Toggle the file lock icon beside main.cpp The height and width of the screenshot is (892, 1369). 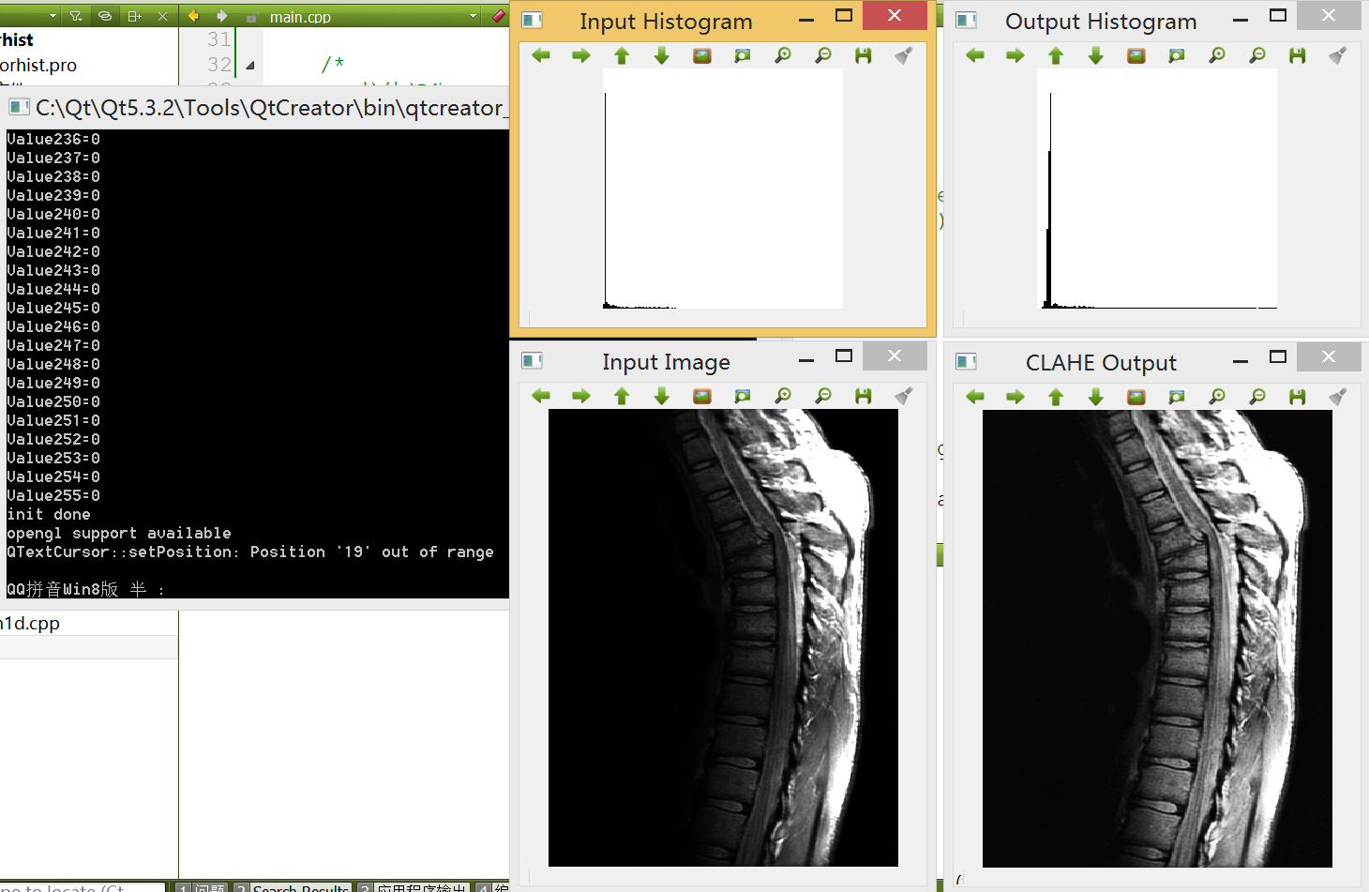click(x=251, y=17)
